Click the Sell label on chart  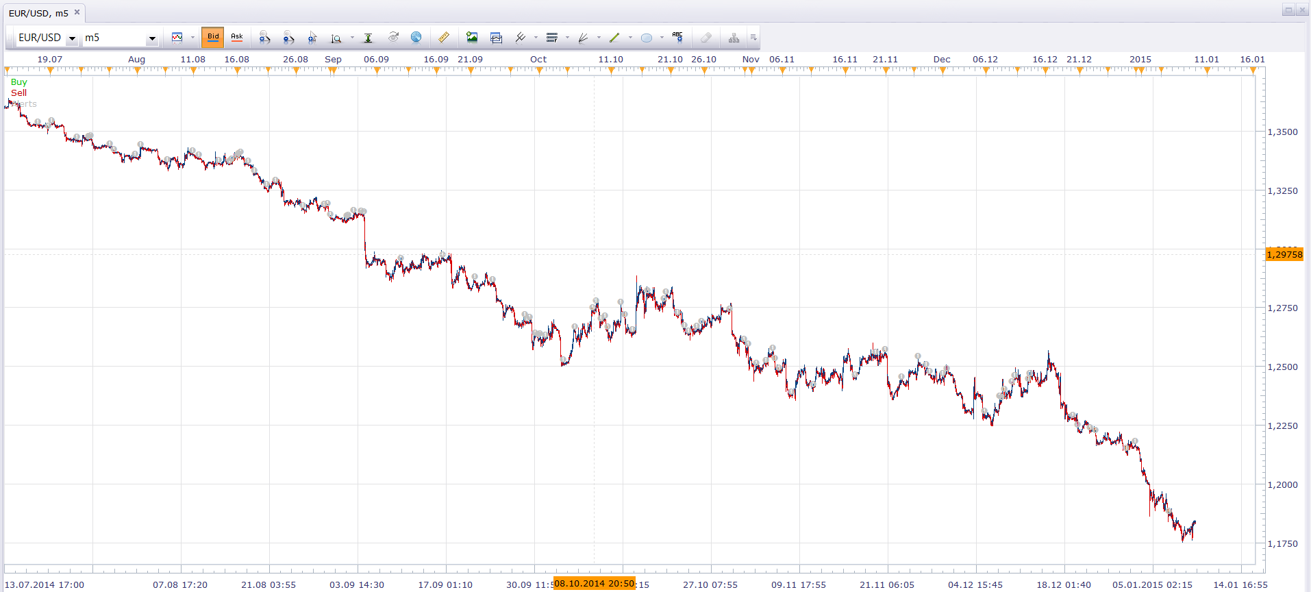18,92
